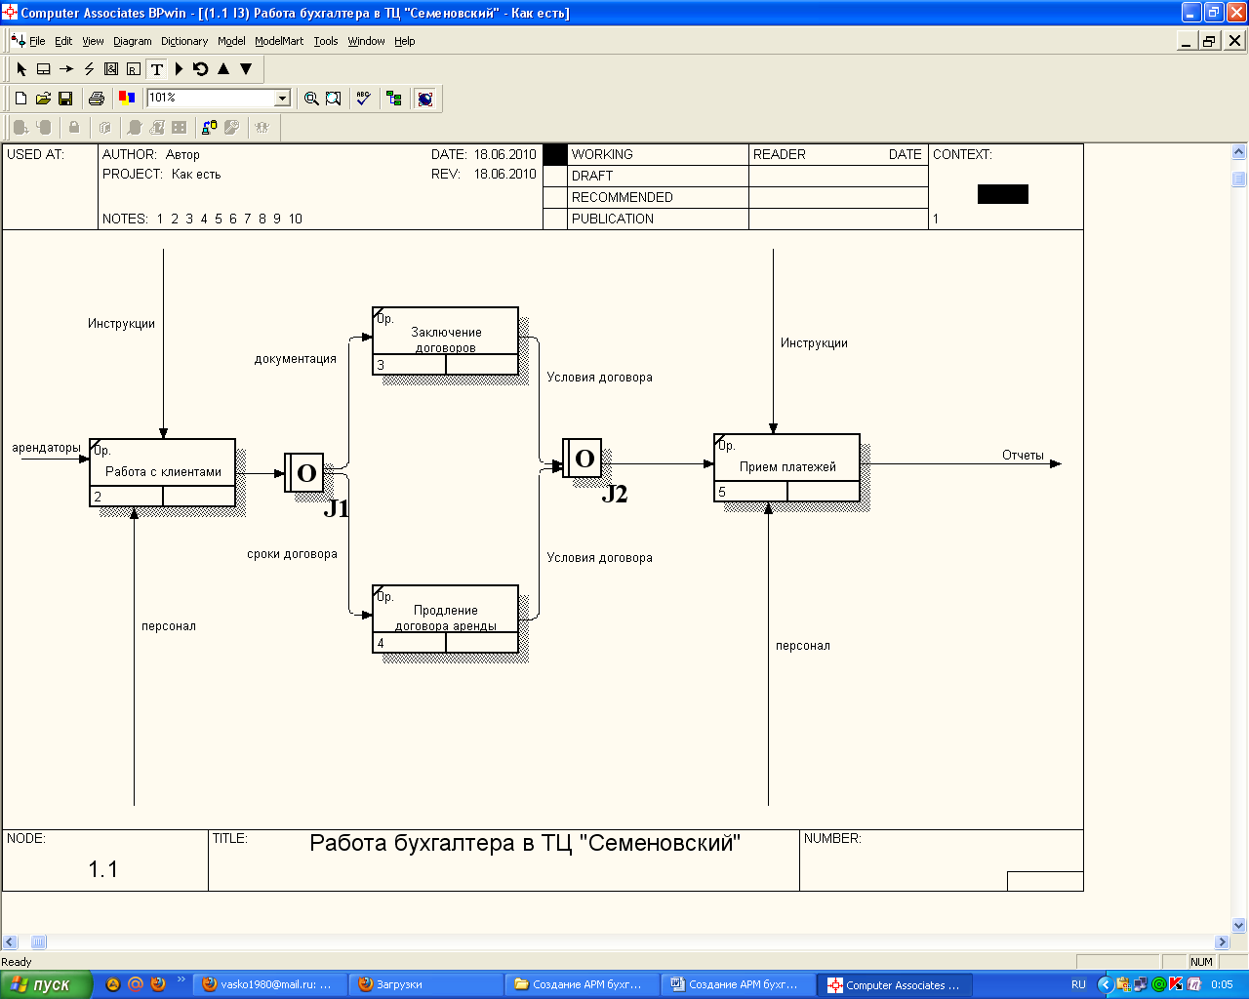1249x999 pixels.
Task: Select the 'Заключение договоров' activity box
Action: pos(446,340)
